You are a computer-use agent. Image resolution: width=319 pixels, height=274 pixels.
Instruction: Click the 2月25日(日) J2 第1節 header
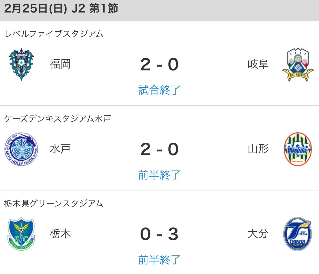click(61, 9)
